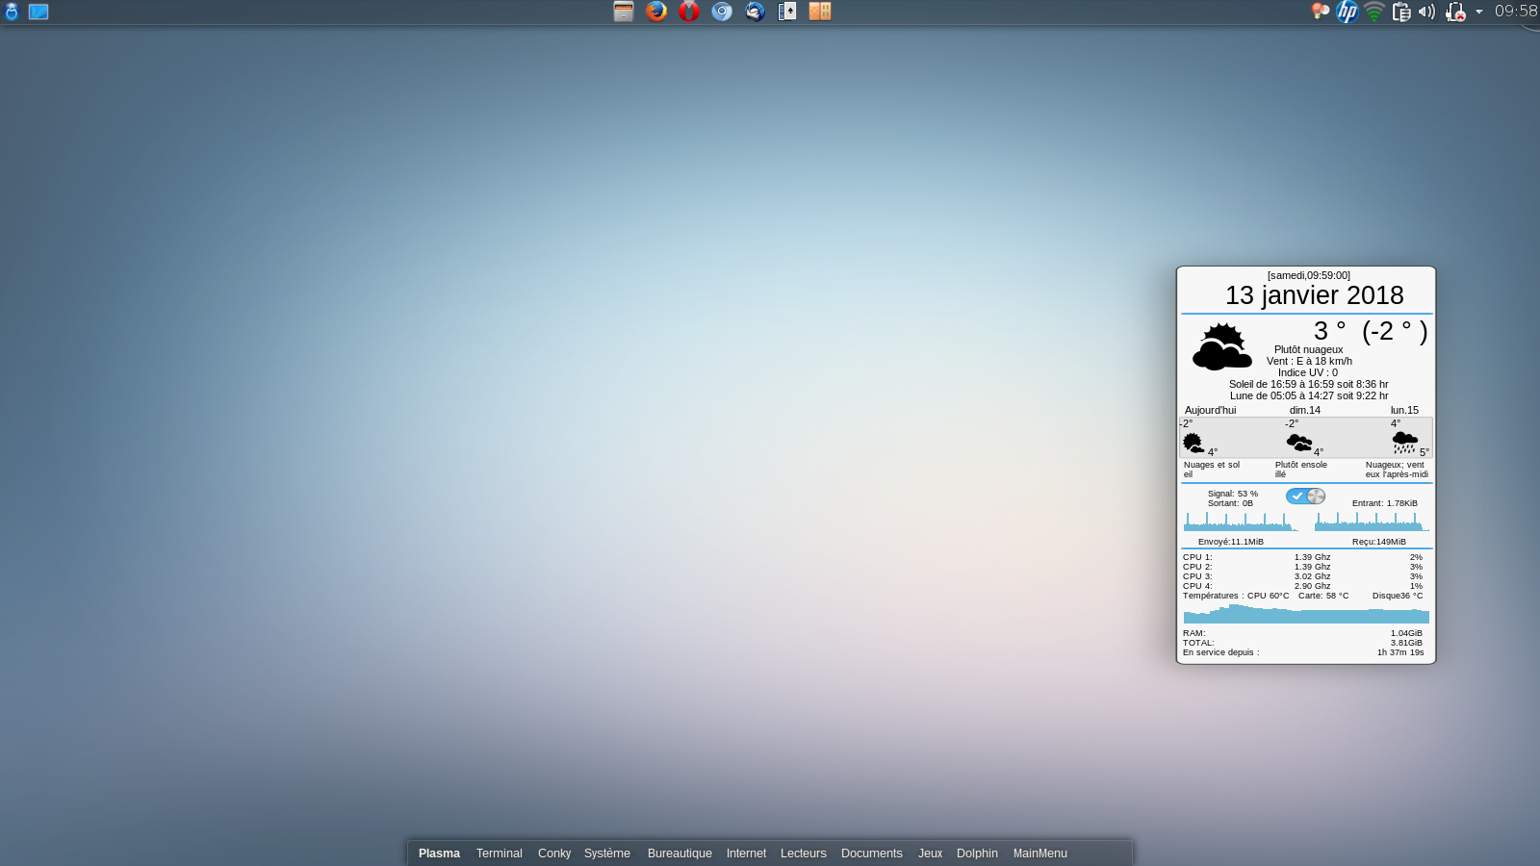The width and height of the screenshot is (1540, 866).
Task: Click the lun.15 rain cloud icon
Action: pos(1405,443)
